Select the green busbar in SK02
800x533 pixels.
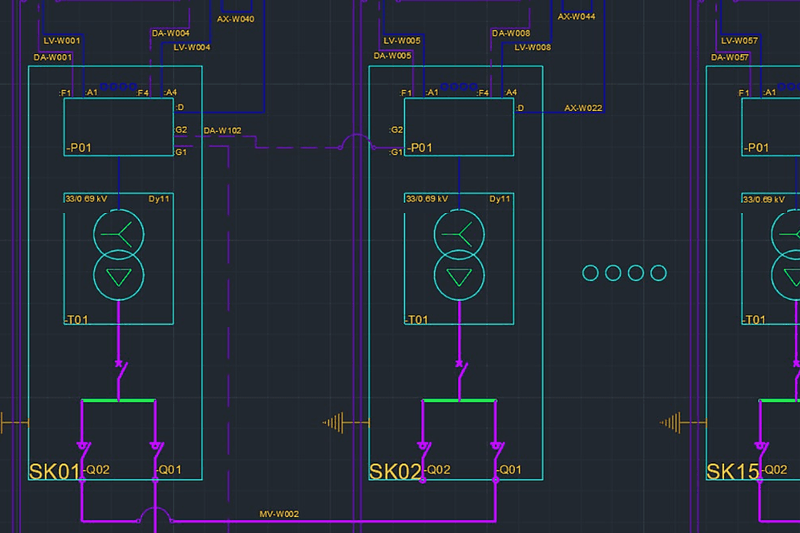coord(459,401)
